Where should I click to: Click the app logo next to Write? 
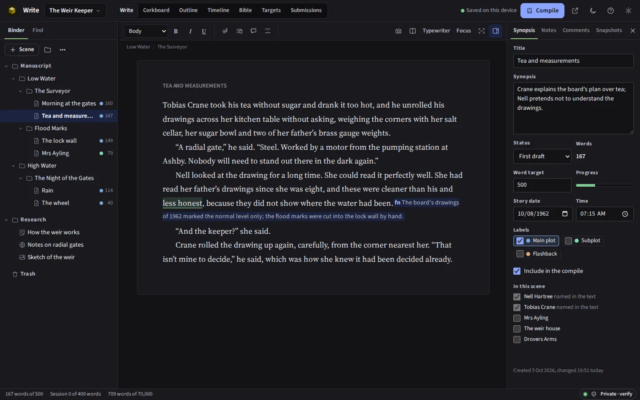pyautogui.click(x=12, y=11)
